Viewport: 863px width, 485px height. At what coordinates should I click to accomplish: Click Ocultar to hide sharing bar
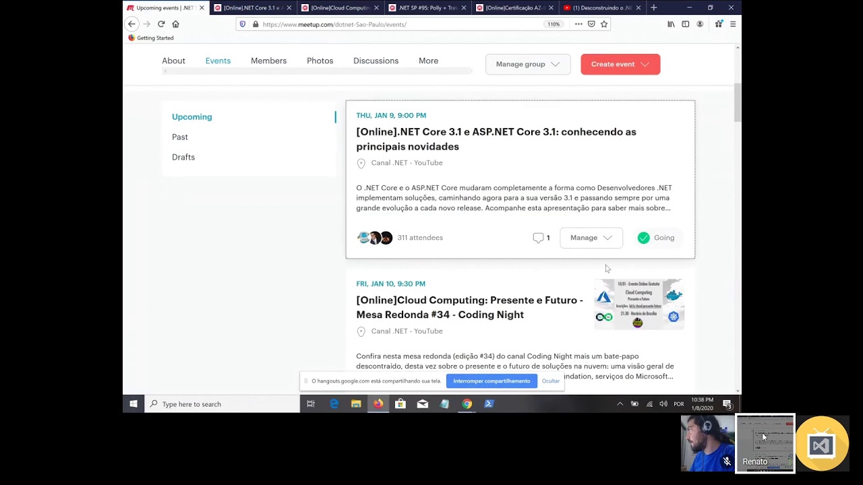point(551,381)
